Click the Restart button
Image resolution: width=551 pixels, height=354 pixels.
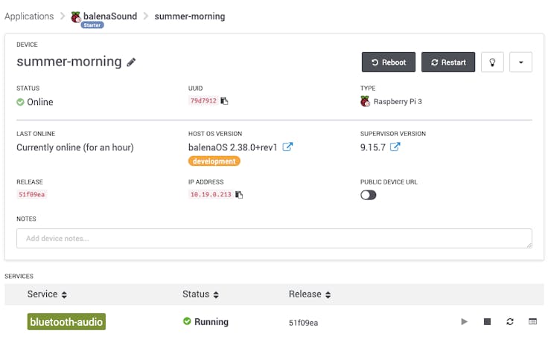coord(448,62)
